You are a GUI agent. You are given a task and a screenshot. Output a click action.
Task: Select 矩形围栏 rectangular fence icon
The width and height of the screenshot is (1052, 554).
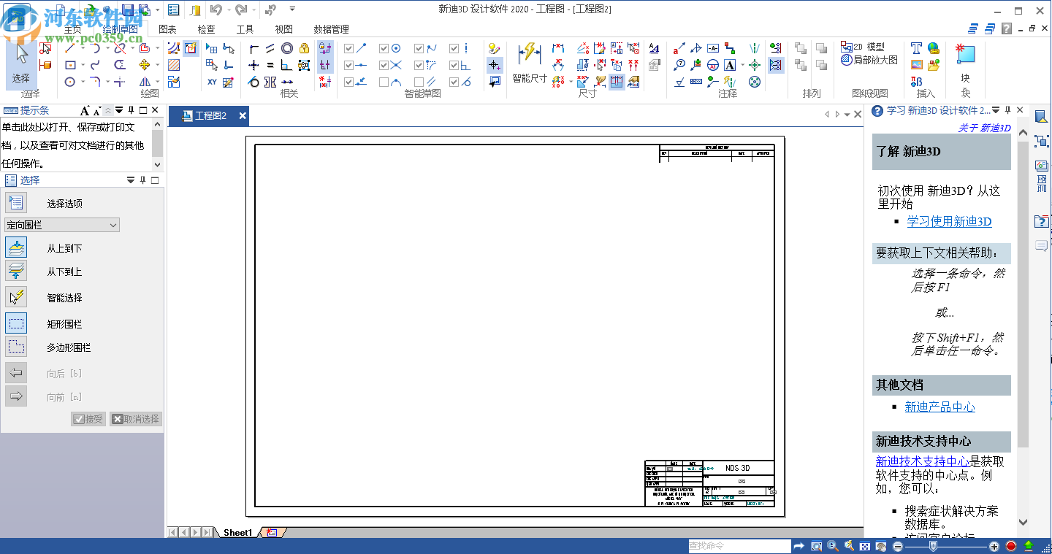pyautogui.click(x=16, y=323)
